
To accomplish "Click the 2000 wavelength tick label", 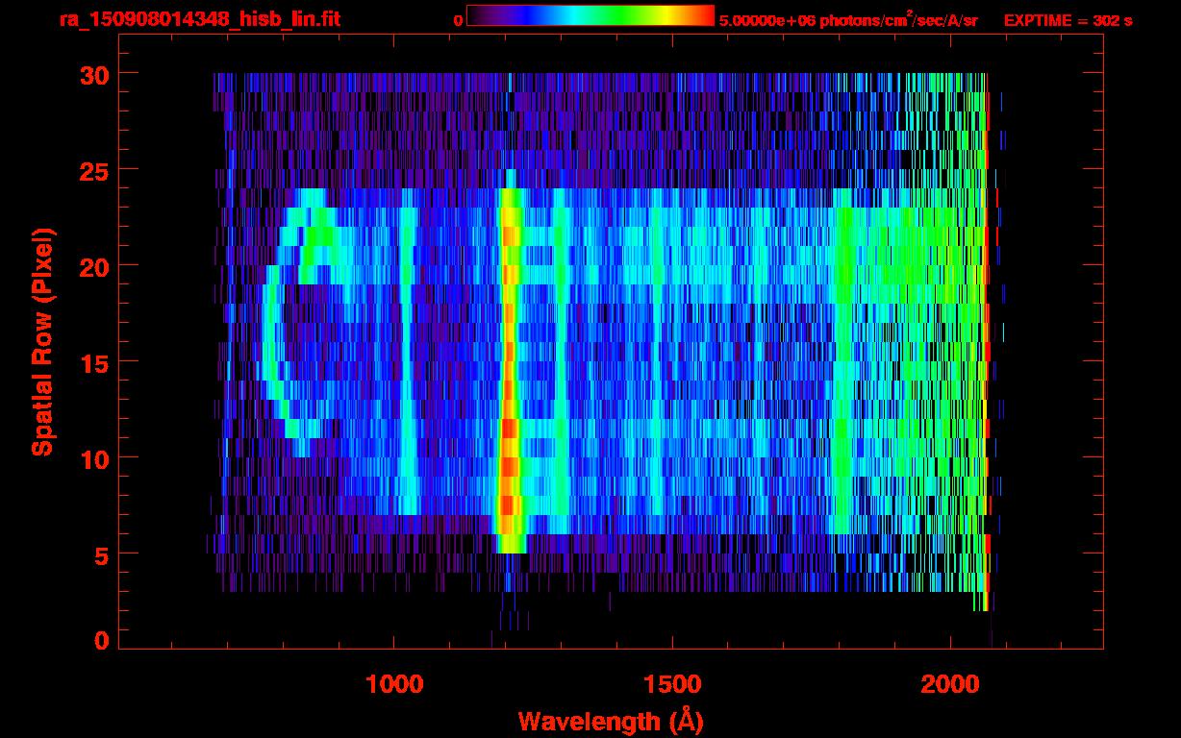I will pyautogui.click(x=950, y=684).
